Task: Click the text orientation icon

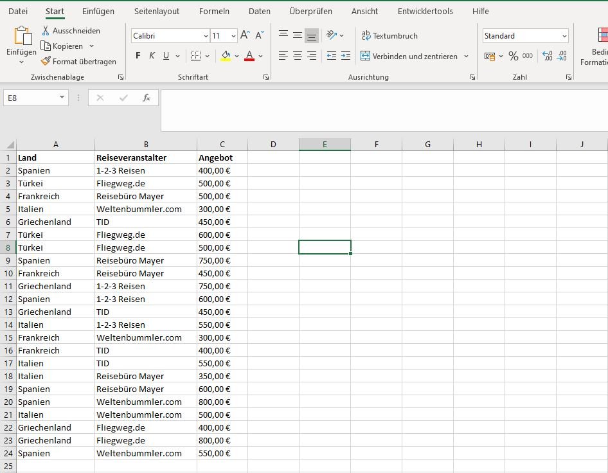Action: coord(332,35)
